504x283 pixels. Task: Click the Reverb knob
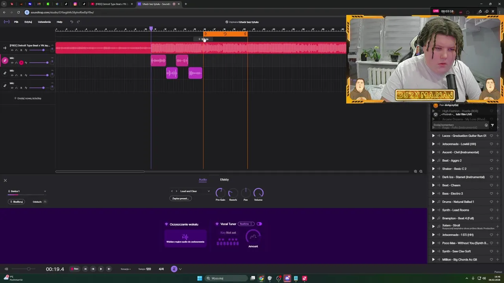(x=233, y=193)
